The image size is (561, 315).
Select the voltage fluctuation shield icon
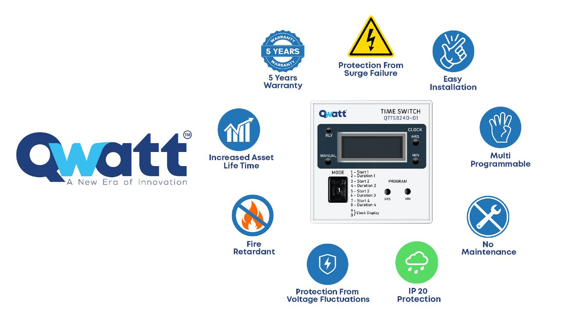(327, 264)
